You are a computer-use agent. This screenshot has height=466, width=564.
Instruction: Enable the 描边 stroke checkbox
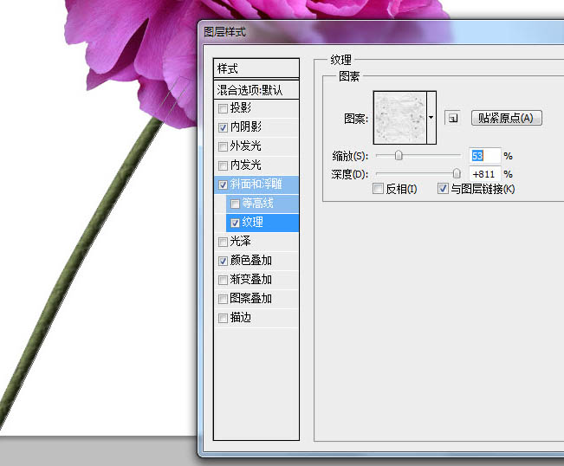(224, 318)
